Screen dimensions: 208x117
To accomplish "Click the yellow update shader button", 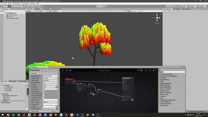I will (x=62, y=70).
